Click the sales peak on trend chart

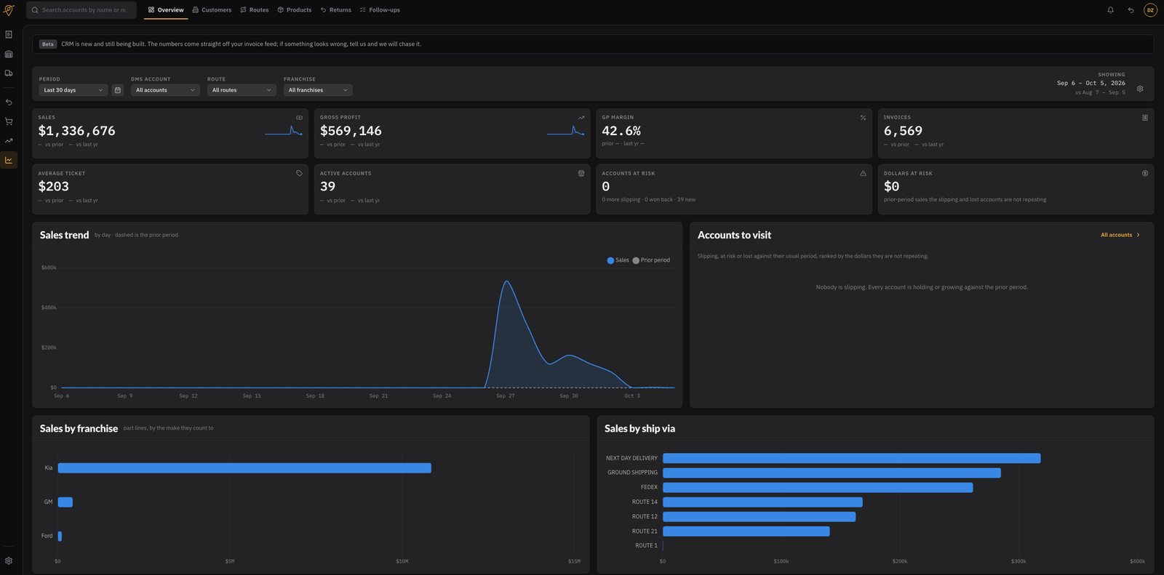point(506,282)
